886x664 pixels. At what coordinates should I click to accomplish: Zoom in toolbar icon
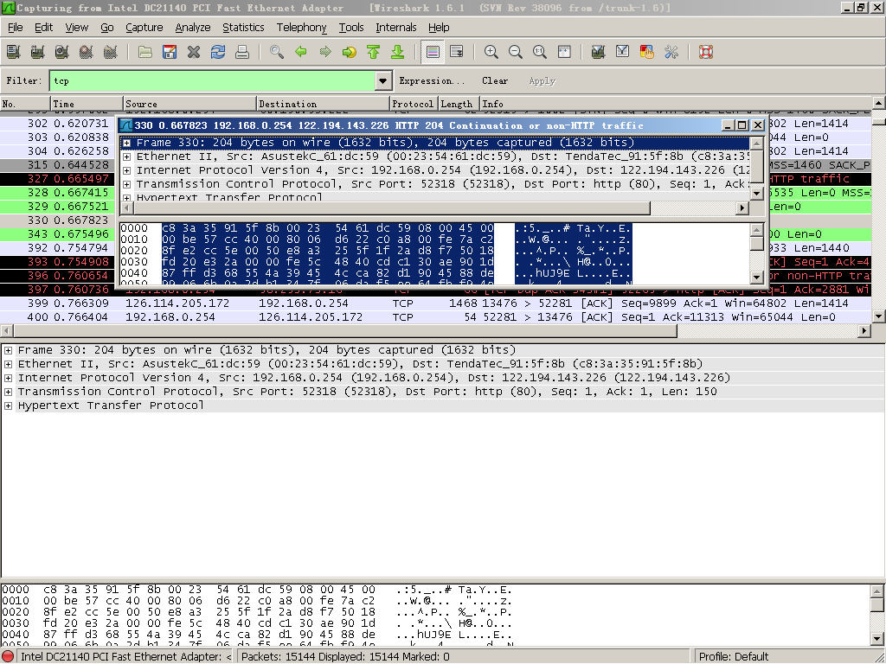click(x=491, y=52)
